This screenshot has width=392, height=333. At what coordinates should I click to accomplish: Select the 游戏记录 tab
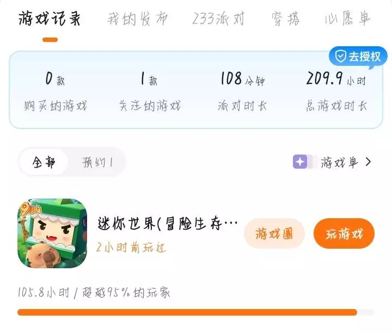coord(50,18)
